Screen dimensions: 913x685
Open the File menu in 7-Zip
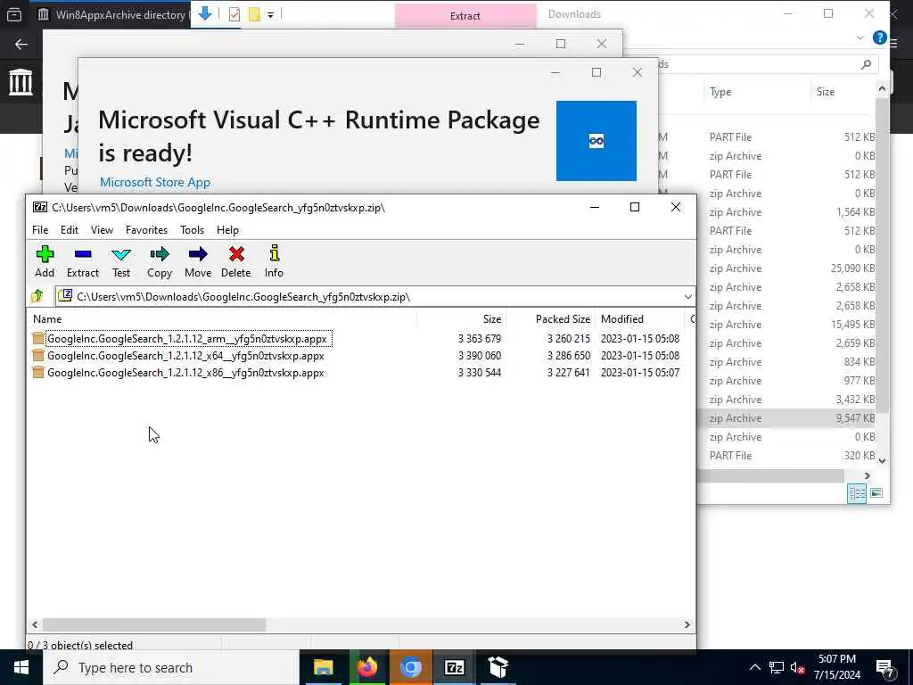pos(40,230)
